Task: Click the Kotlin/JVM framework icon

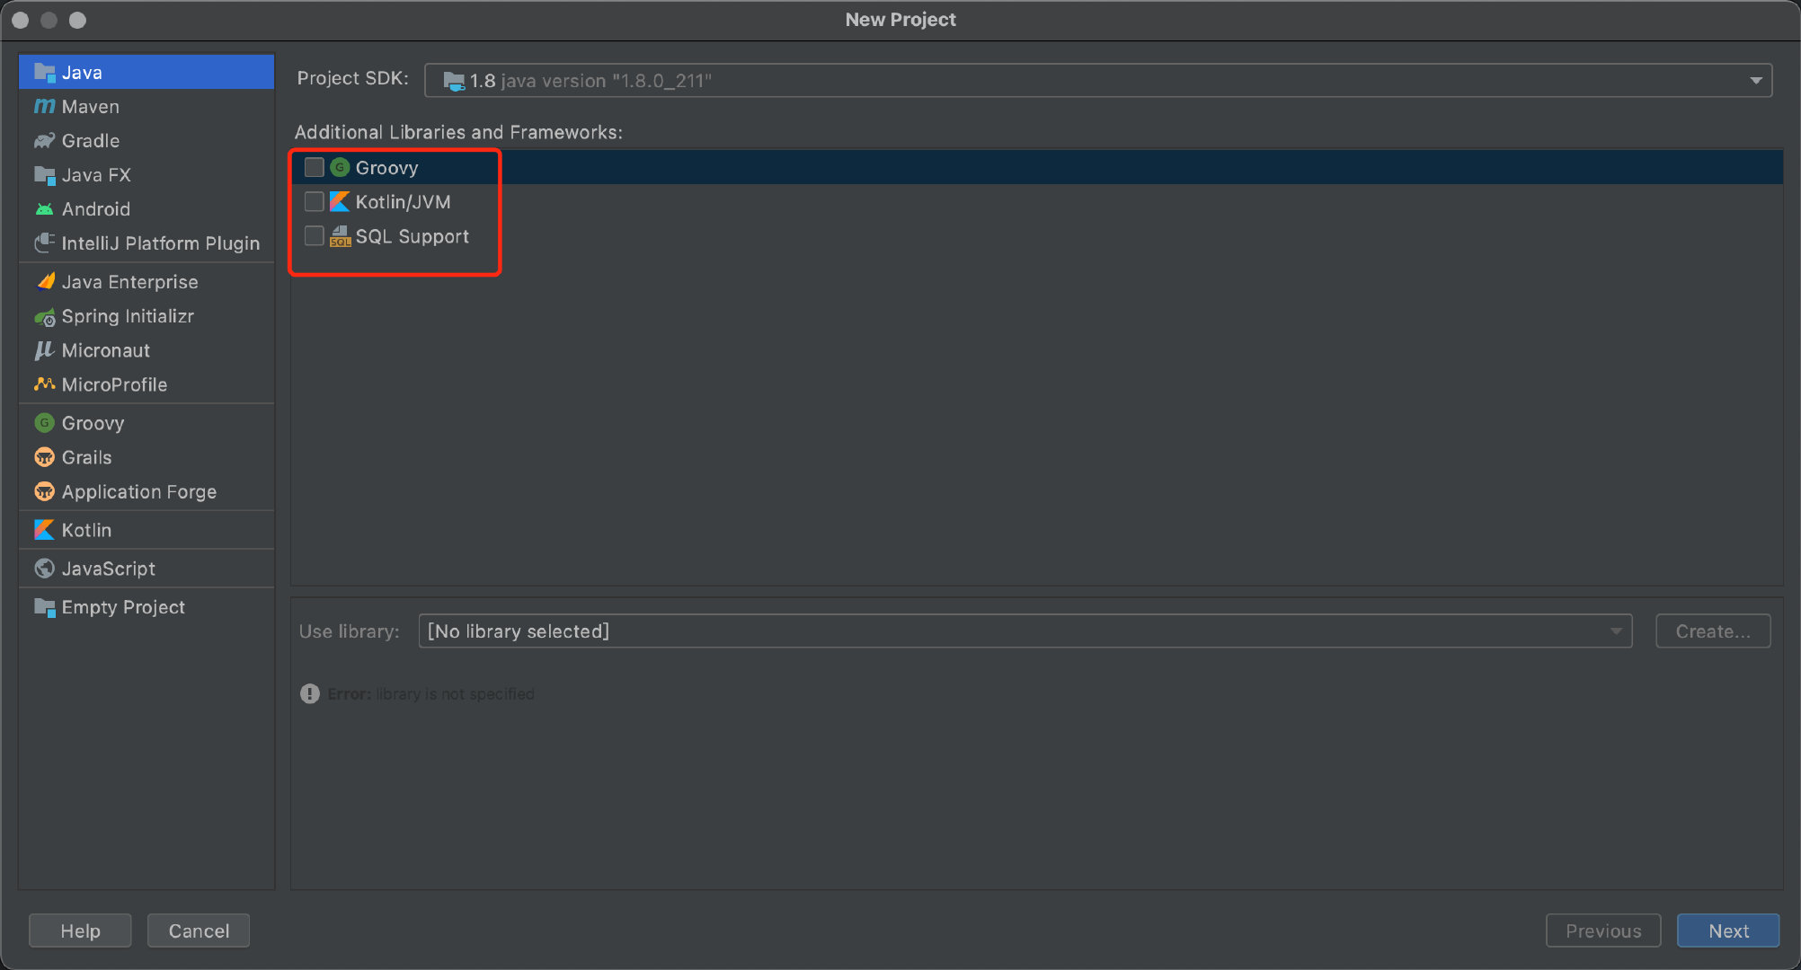Action: [340, 202]
